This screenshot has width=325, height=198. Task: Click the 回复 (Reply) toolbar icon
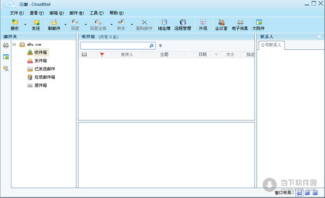(x=75, y=25)
